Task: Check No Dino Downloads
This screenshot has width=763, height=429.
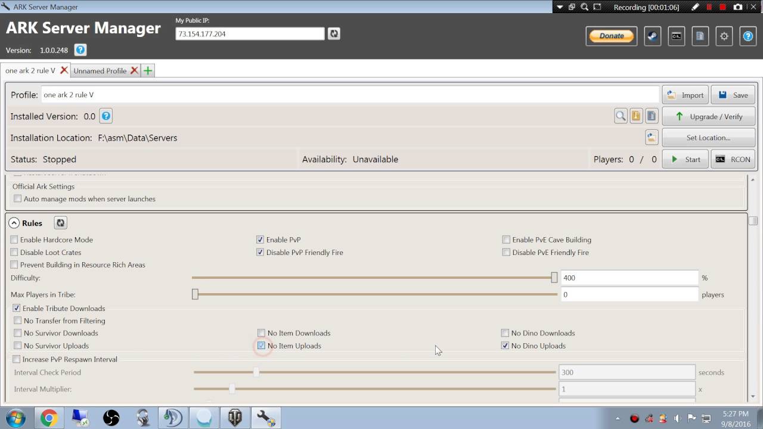Action: [x=505, y=333]
